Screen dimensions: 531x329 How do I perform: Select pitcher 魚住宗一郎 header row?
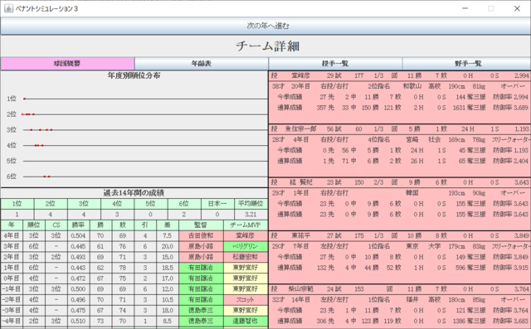(x=400, y=129)
